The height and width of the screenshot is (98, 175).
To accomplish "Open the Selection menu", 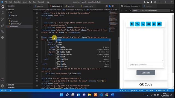I will click(17, 2).
